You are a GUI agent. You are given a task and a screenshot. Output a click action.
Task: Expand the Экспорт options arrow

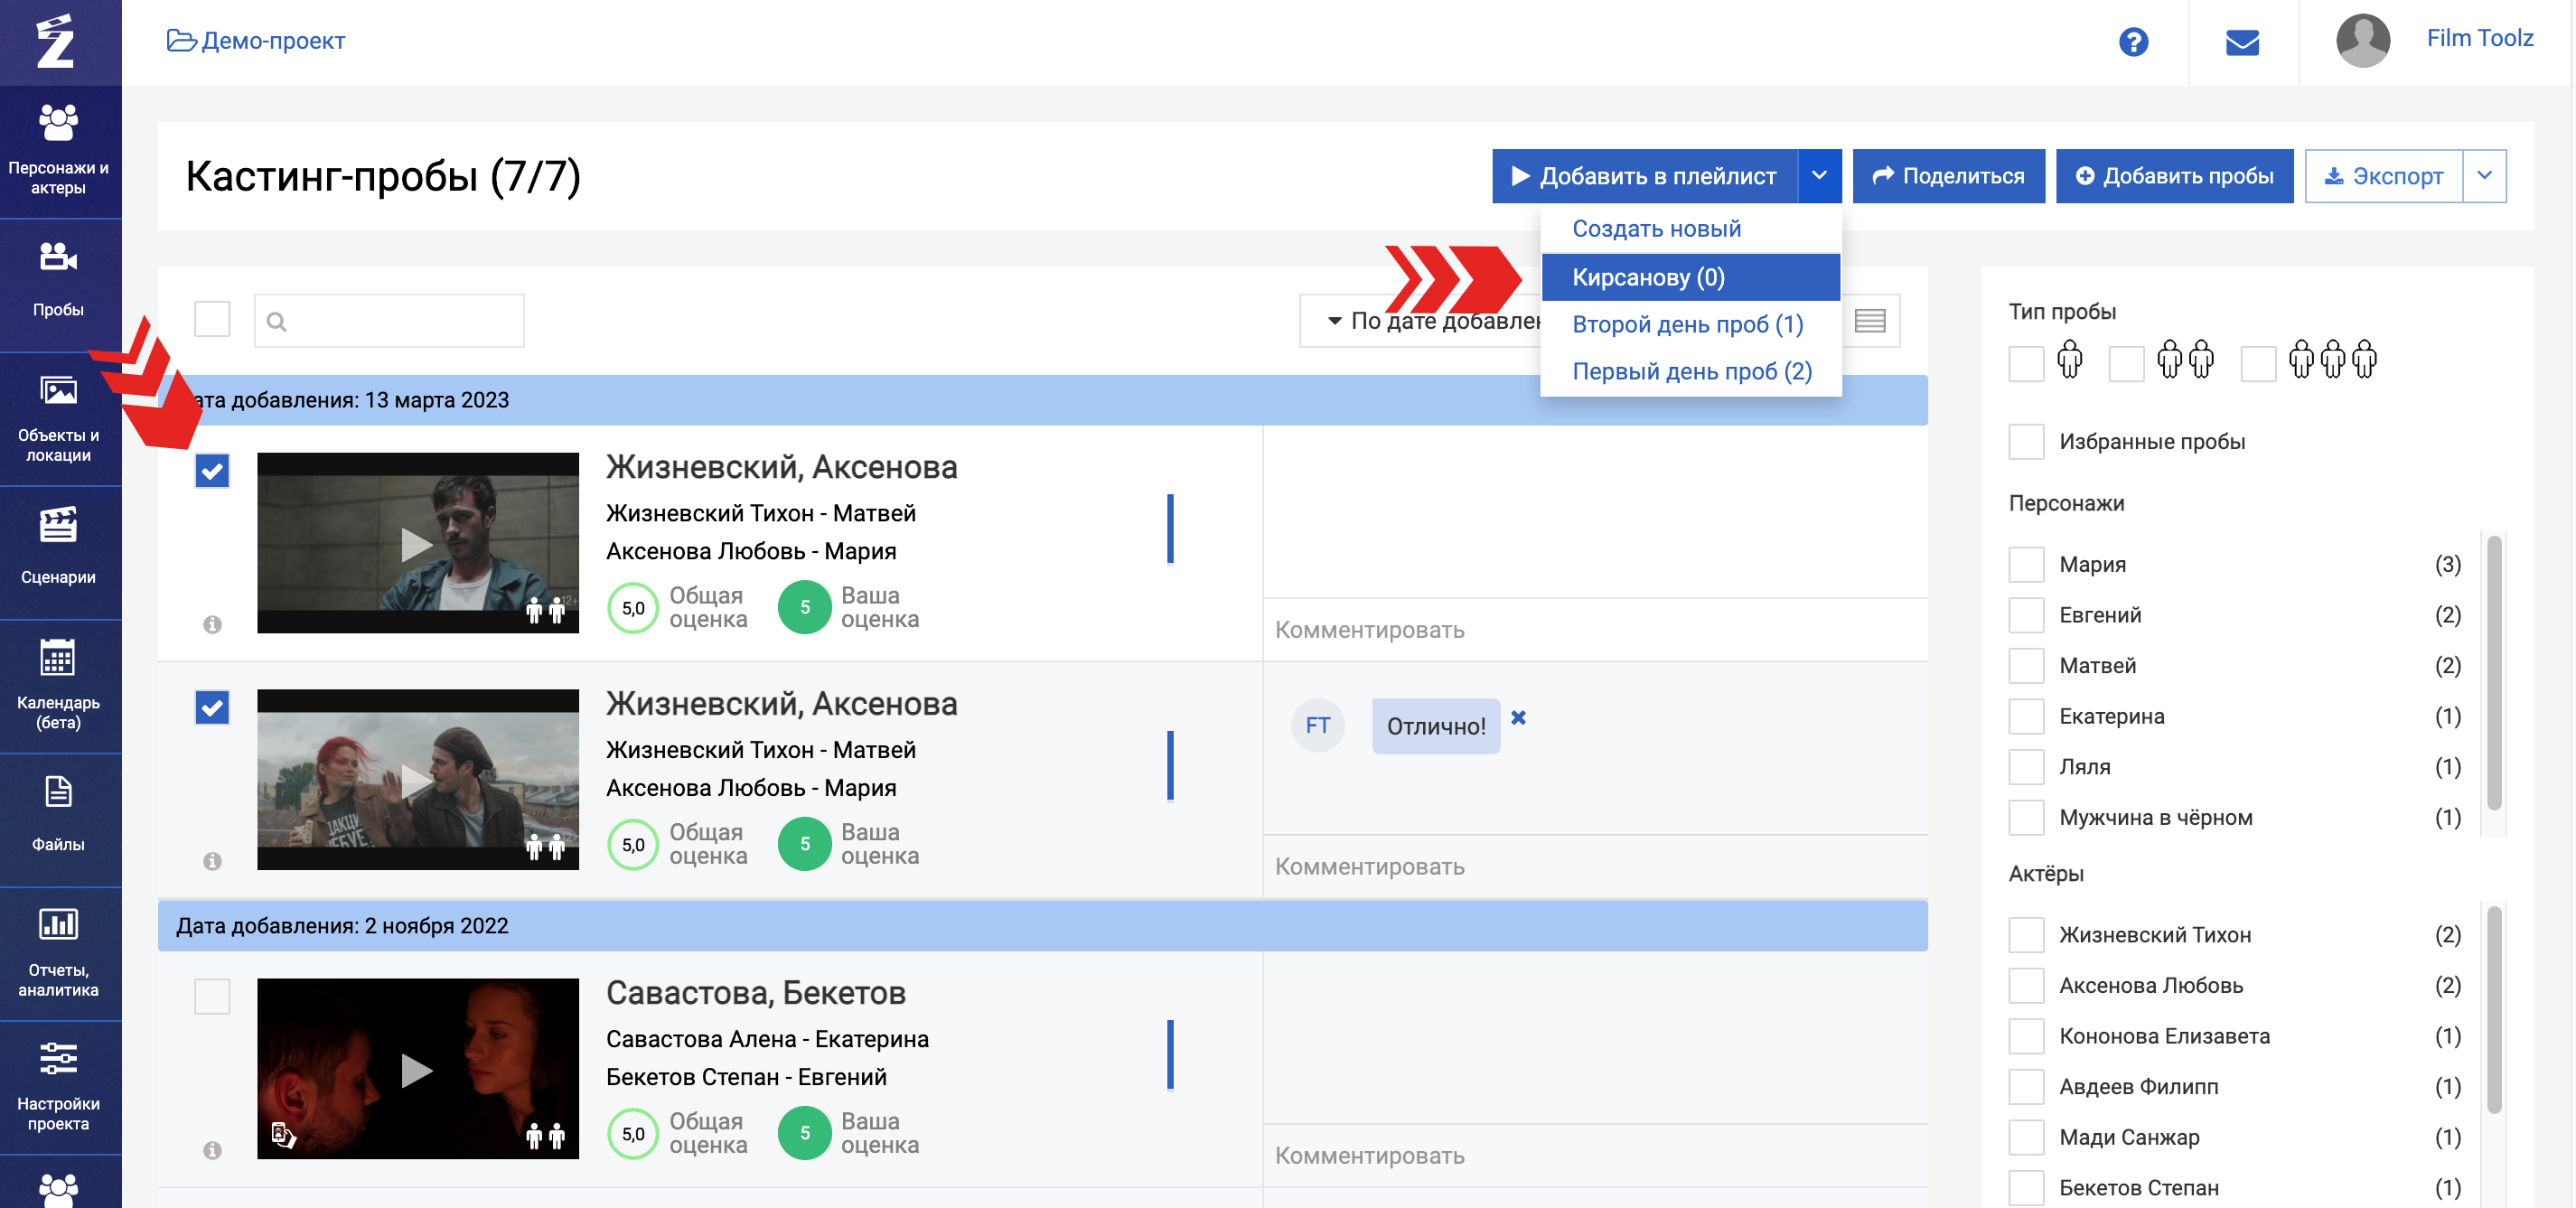[2485, 176]
